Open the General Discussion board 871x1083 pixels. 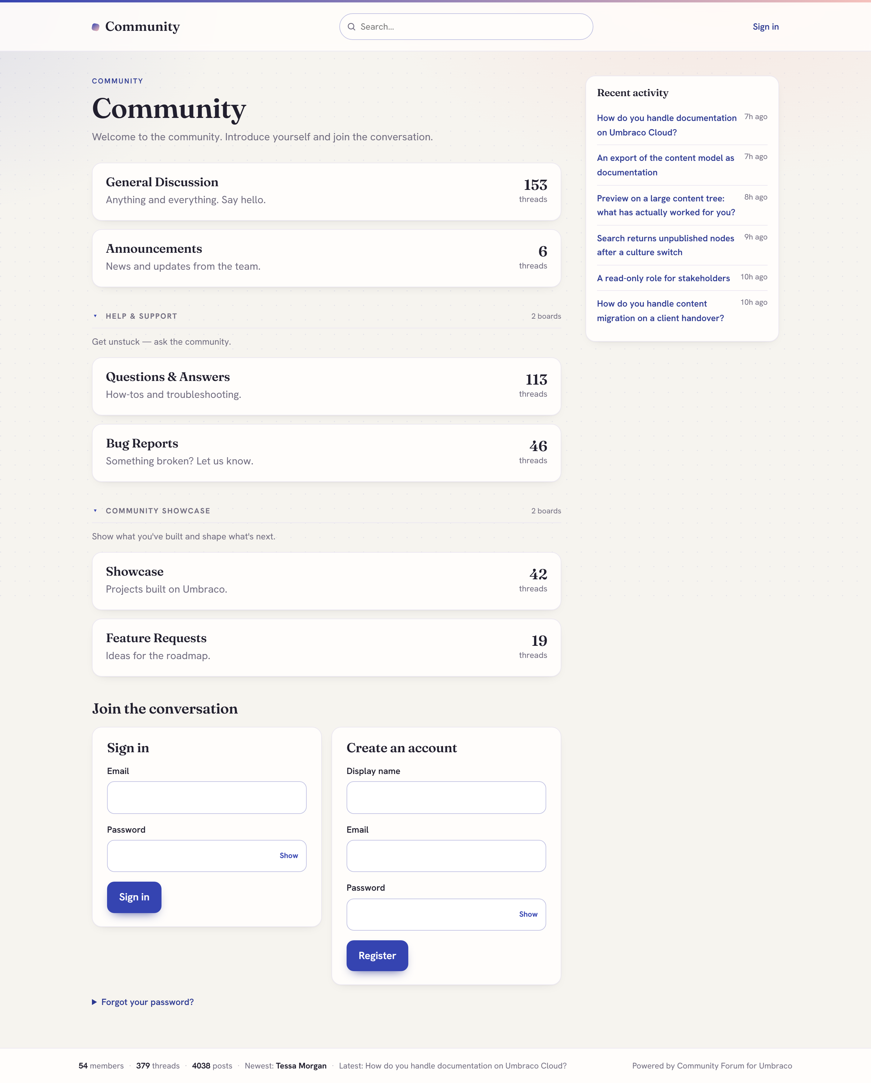326,191
